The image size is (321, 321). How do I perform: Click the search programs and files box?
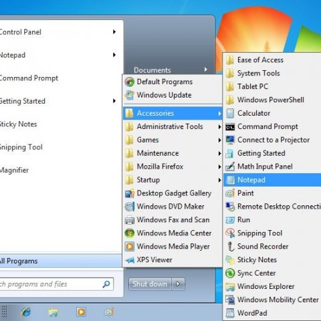tap(57, 284)
